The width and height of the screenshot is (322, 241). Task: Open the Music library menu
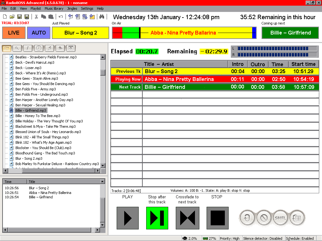(54, 8)
